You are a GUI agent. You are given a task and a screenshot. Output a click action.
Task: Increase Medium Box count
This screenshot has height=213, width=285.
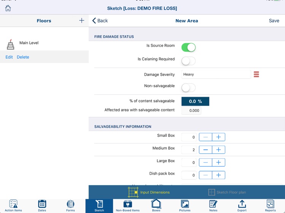click(218, 150)
